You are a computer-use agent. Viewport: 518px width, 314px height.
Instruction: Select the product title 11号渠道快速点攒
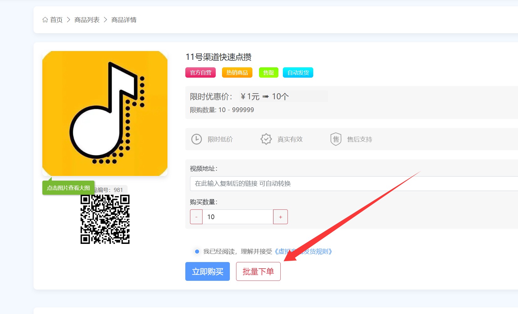(218, 57)
